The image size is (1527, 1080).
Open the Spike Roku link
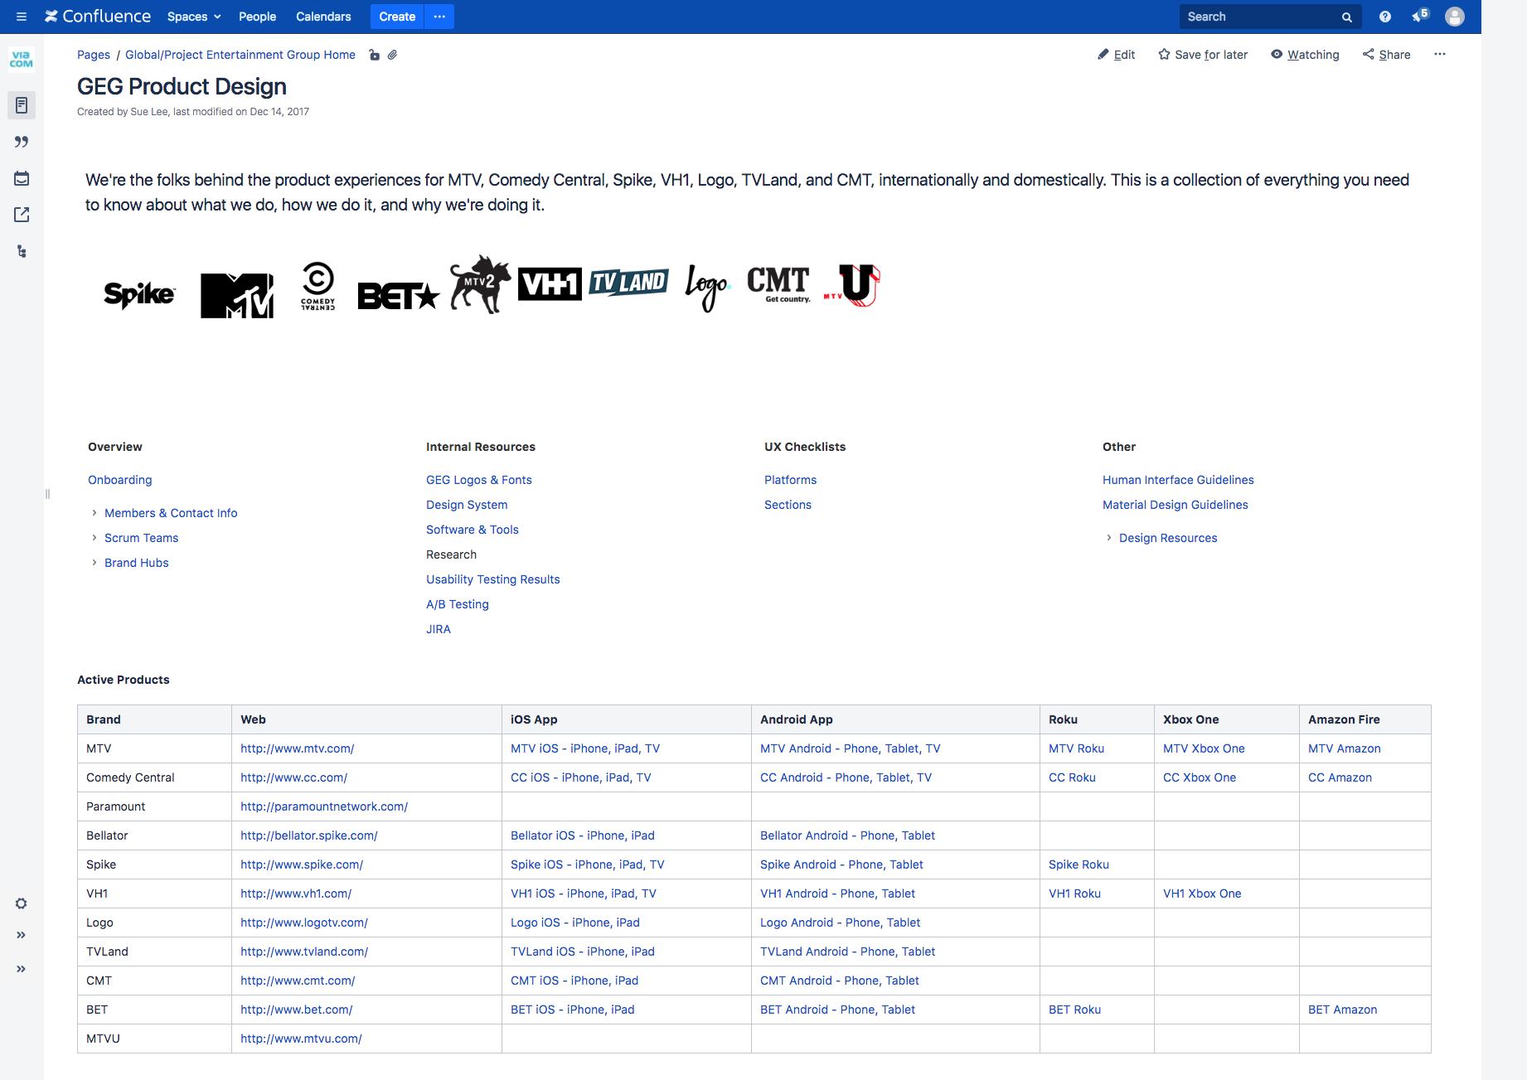(1079, 864)
